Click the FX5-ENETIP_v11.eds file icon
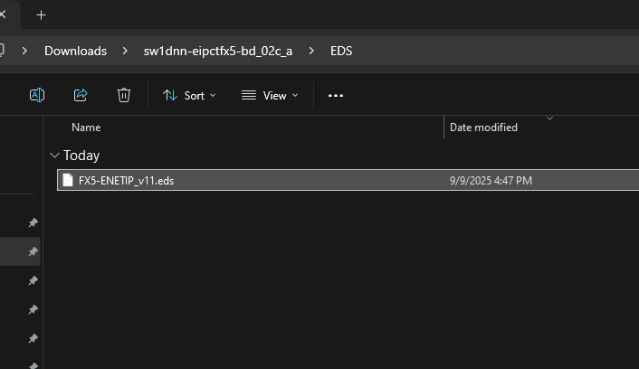This screenshot has height=369, width=639. (67, 180)
